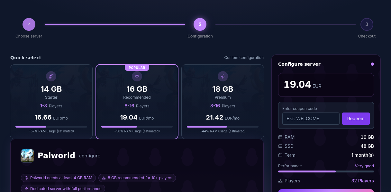
Task: Click the Premium RAM usage bar (~44%)
Action: (x=223, y=127)
